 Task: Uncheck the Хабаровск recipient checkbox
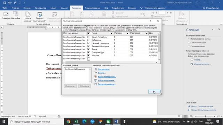click(x=89, y=40)
